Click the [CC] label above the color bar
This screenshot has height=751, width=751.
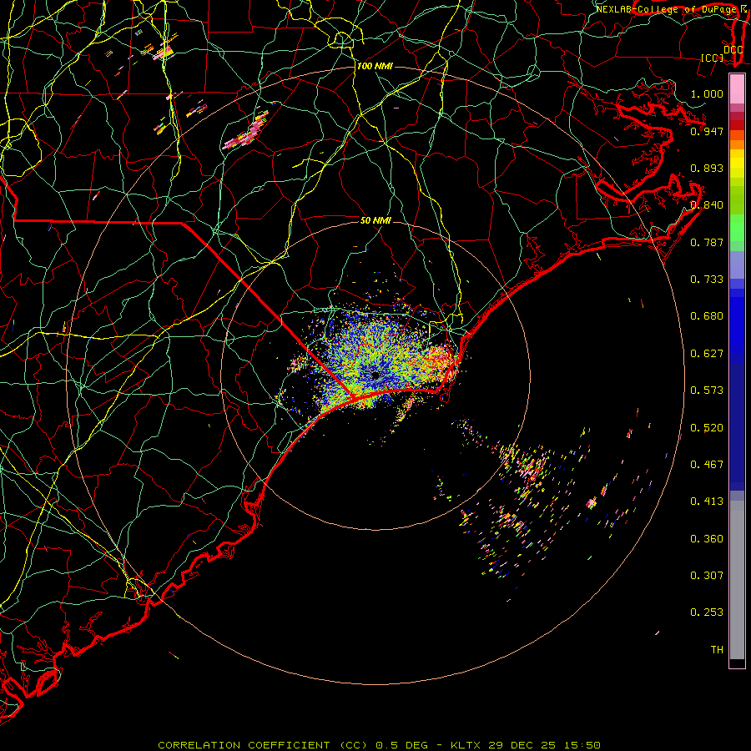(x=713, y=58)
